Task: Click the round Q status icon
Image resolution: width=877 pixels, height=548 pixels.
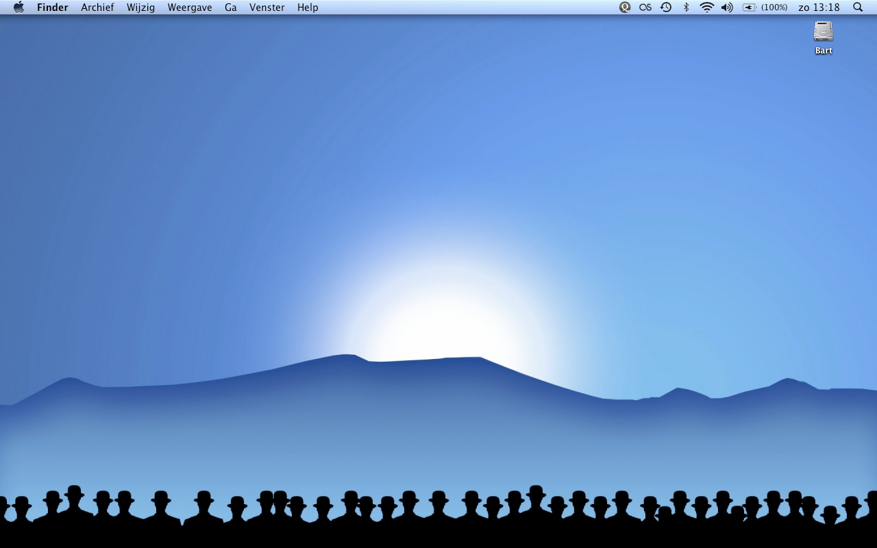Action: (625, 8)
